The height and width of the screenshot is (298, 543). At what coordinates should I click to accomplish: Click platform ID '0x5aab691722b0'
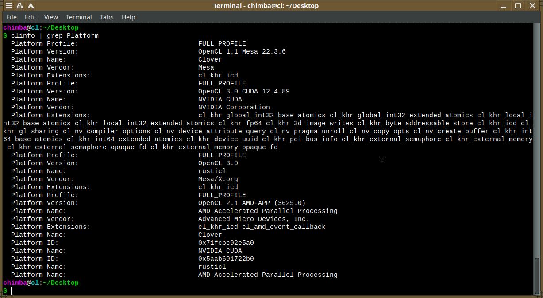tap(226, 259)
